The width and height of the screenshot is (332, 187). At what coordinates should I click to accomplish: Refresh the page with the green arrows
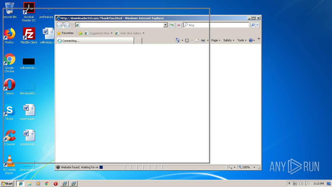(x=172, y=25)
